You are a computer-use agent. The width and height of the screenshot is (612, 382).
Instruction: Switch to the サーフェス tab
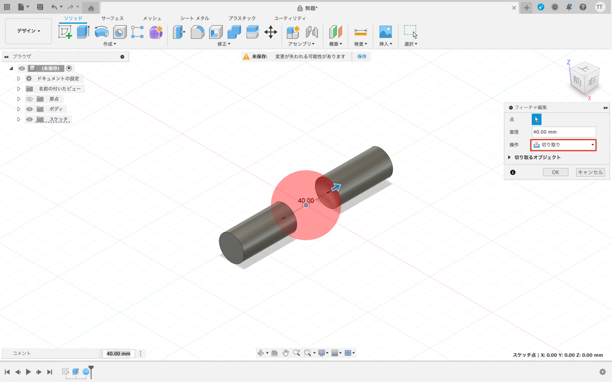point(112,19)
